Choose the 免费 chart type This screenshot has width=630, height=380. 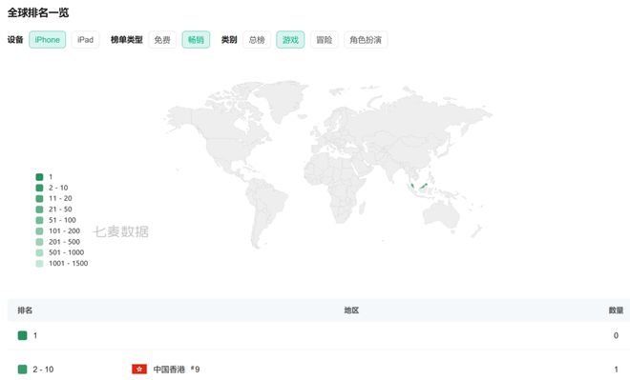(x=162, y=40)
